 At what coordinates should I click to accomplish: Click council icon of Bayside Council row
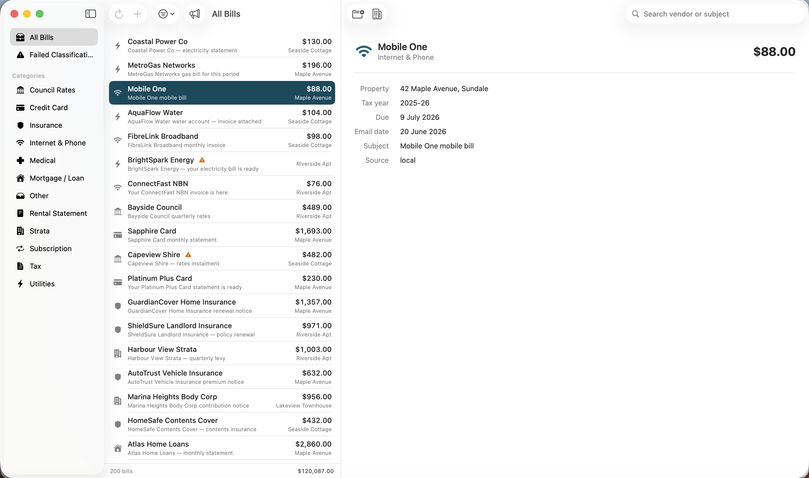pos(118,211)
